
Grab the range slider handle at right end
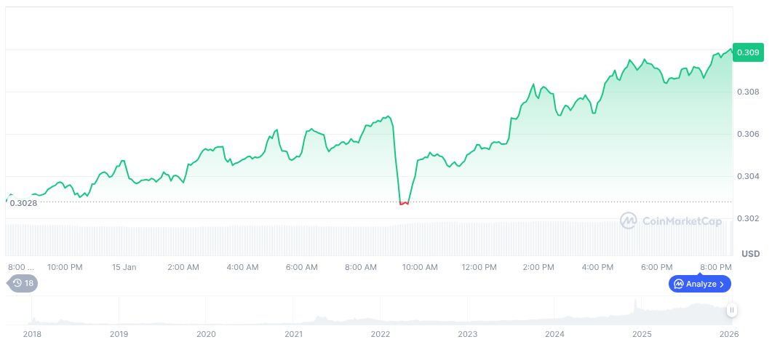point(731,311)
